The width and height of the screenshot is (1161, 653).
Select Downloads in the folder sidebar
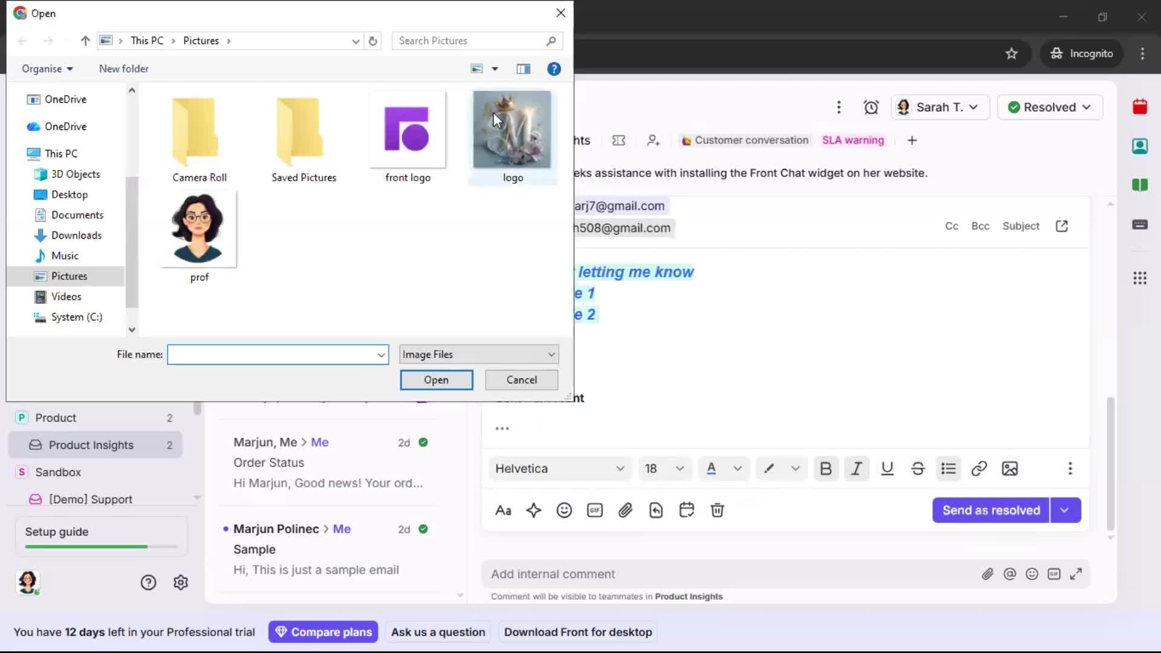click(x=76, y=235)
